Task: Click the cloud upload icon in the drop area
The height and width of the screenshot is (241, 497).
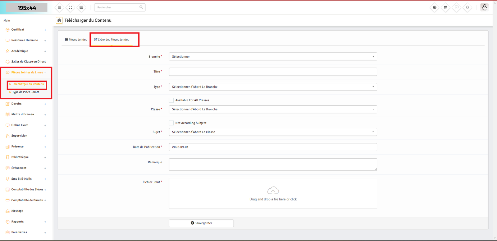Action: coord(273,190)
